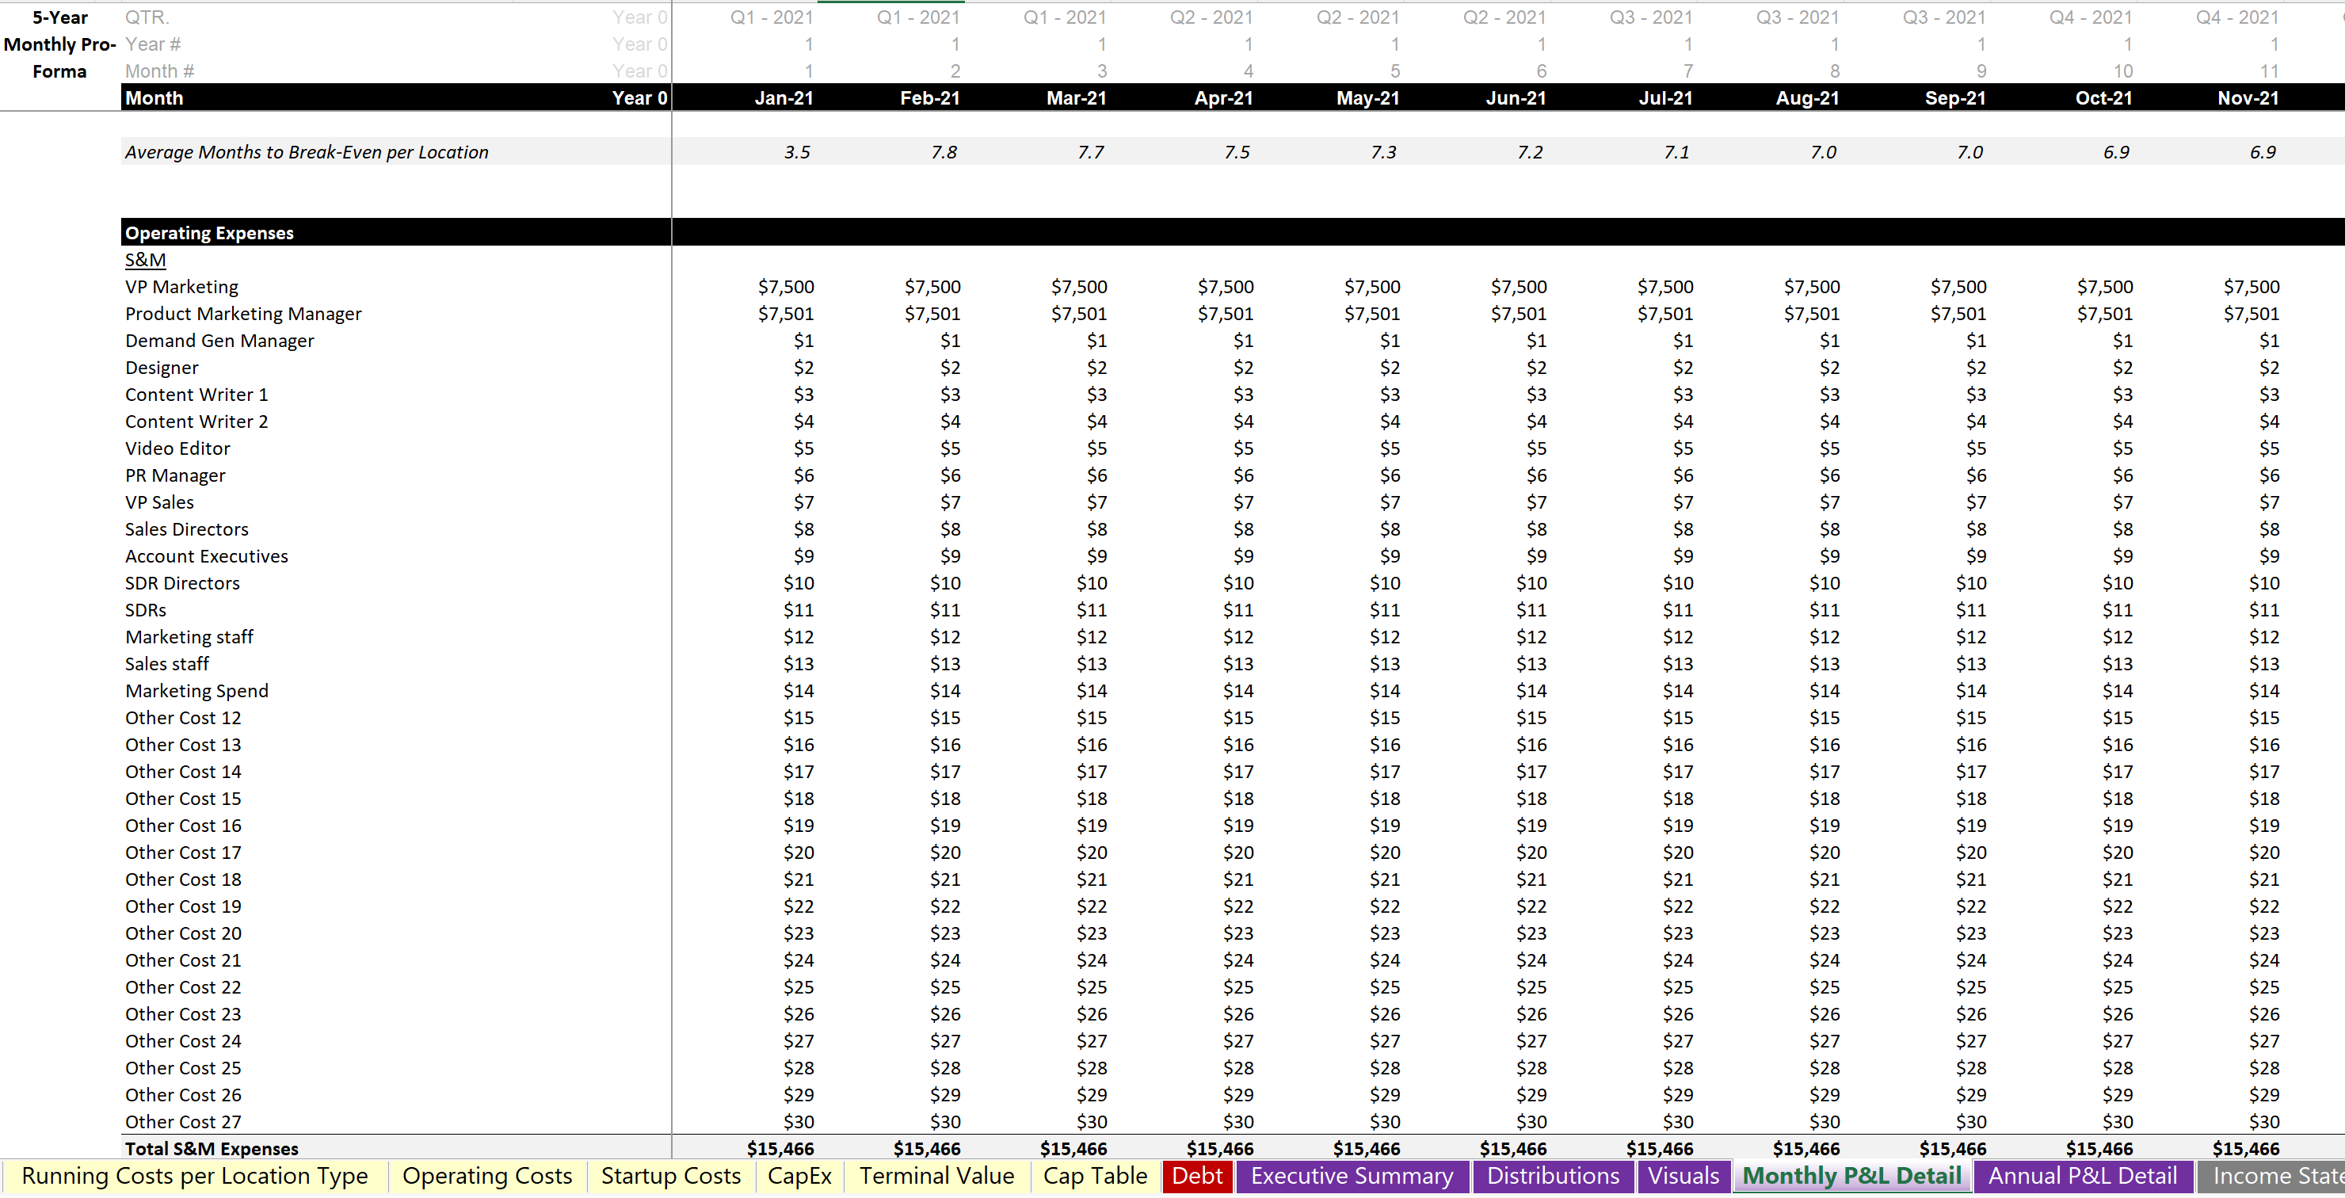Select the 7.8 break-even value for Feb-21
Image resolution: width=2345 pixels, height=1198 pixels.
click(943, 152)
